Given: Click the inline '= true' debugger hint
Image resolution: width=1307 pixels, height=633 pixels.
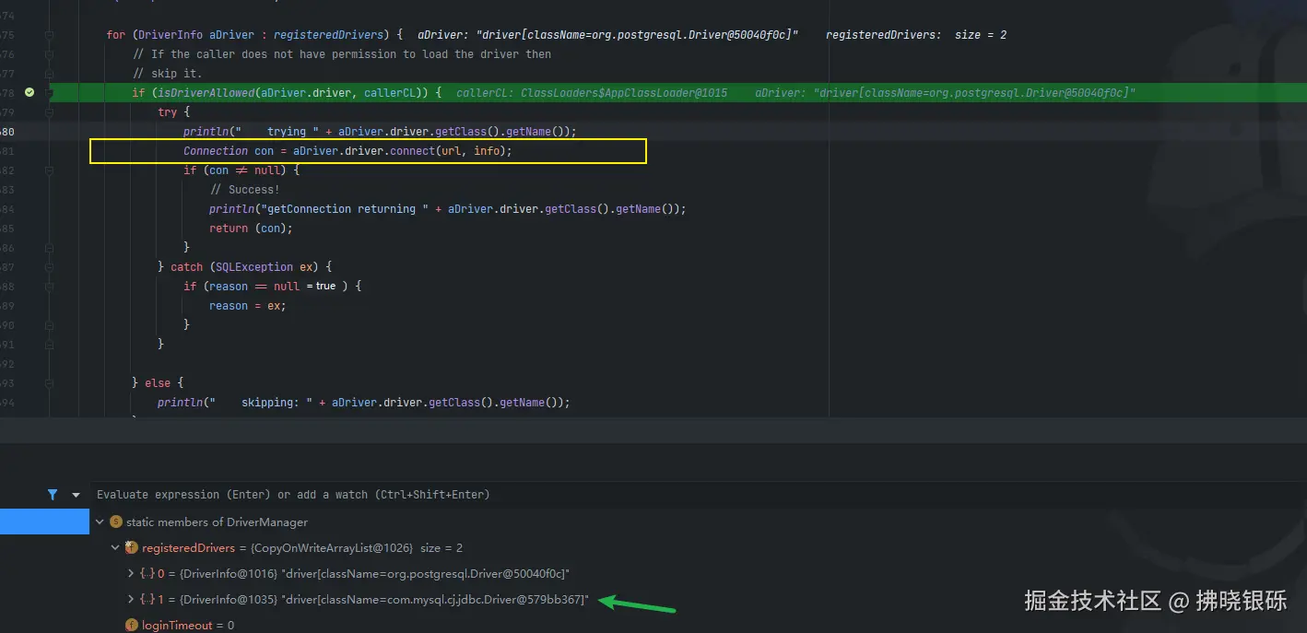Looking at the screenshot, I should (321, 287).
